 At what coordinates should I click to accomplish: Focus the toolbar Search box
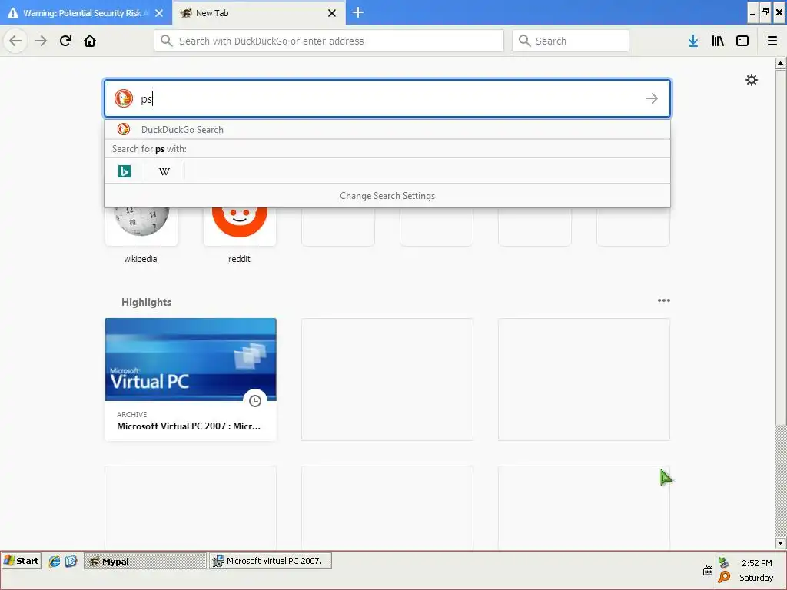[571, 41]
